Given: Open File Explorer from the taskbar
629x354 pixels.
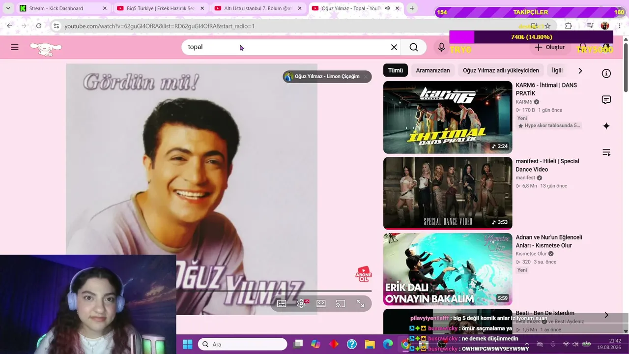Looking at the screenshot, I should click(x=370, y=344).
